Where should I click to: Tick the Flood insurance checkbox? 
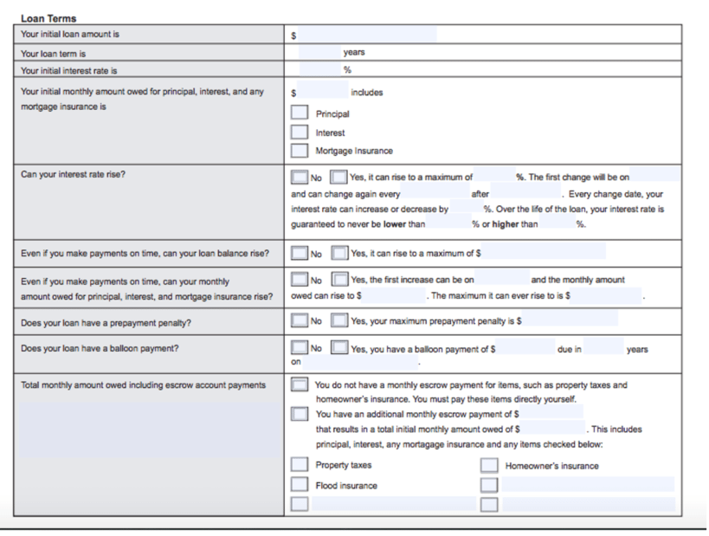[x=299, y=485]
